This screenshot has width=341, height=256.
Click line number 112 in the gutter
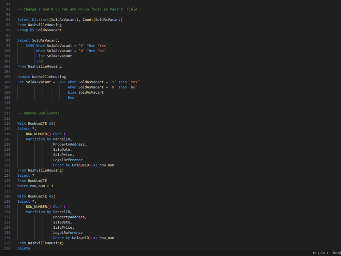(x=7, y=113)
